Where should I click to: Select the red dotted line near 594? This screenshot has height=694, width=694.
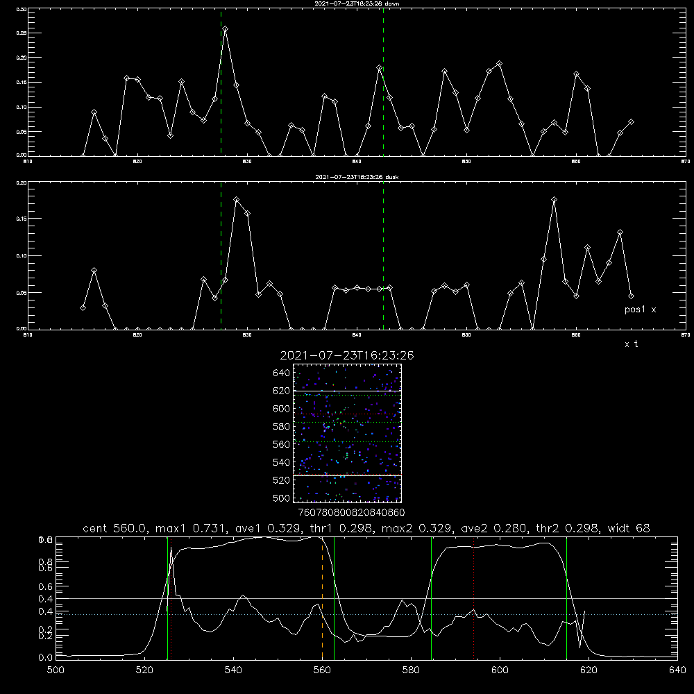[473, 598]
